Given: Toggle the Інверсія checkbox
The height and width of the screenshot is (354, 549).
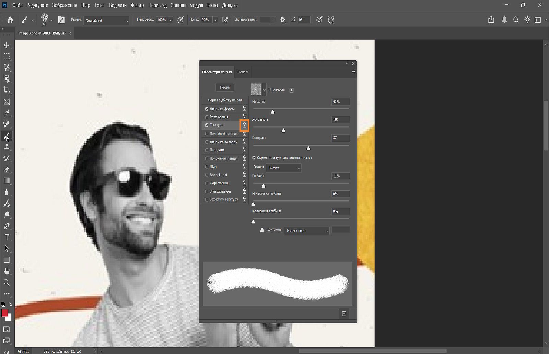Looking at the screenshot, I should coord(270,89).
